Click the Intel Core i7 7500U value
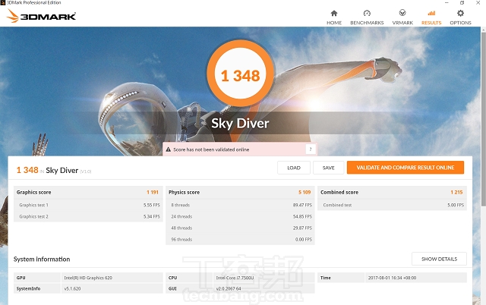This screenshot has height=305, width=486. coord(235,278)
